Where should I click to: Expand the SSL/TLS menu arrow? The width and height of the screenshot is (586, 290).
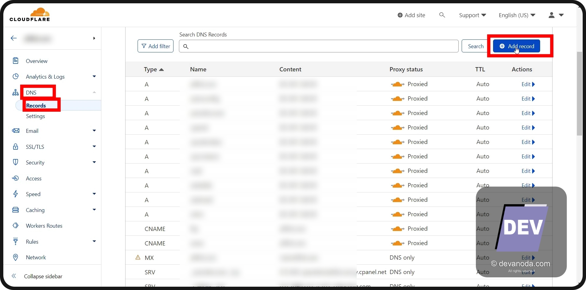coord(94,146)
